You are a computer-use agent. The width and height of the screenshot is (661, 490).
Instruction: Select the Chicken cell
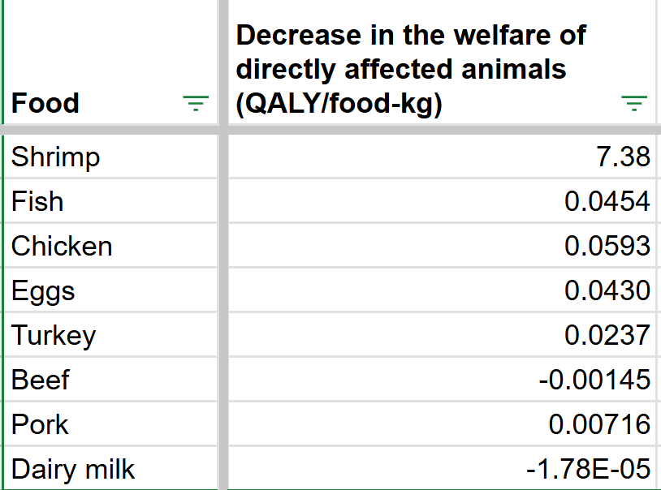tap(110, 246)
